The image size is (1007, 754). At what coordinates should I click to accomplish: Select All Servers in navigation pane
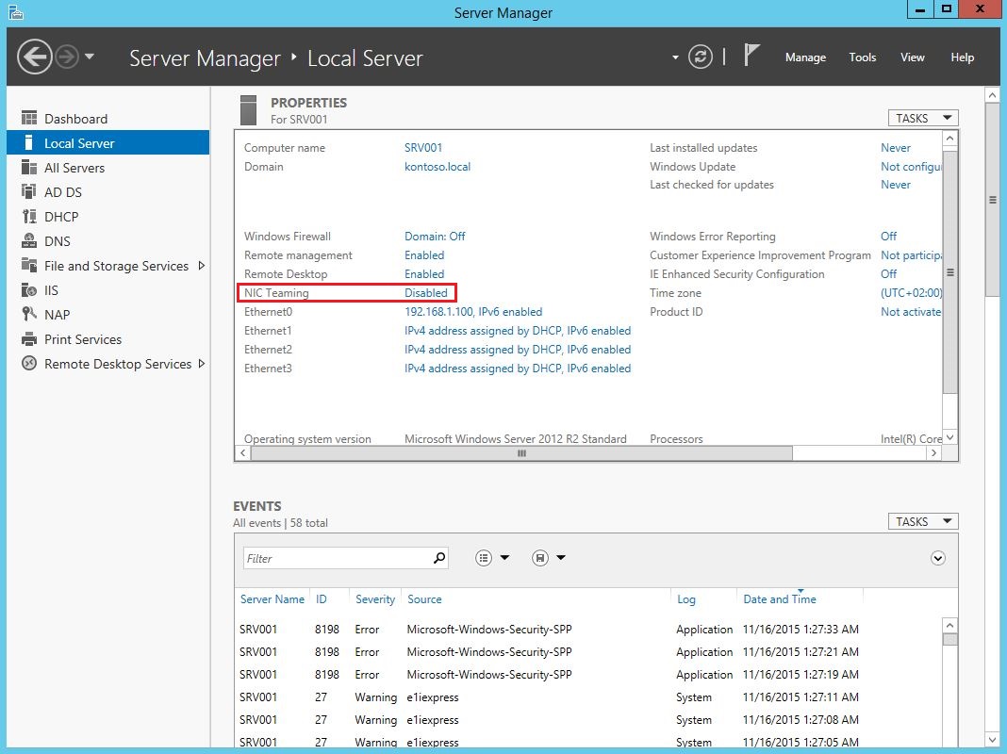click(74, 168)
